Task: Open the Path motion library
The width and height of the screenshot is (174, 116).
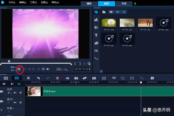Action: (96, 58)
